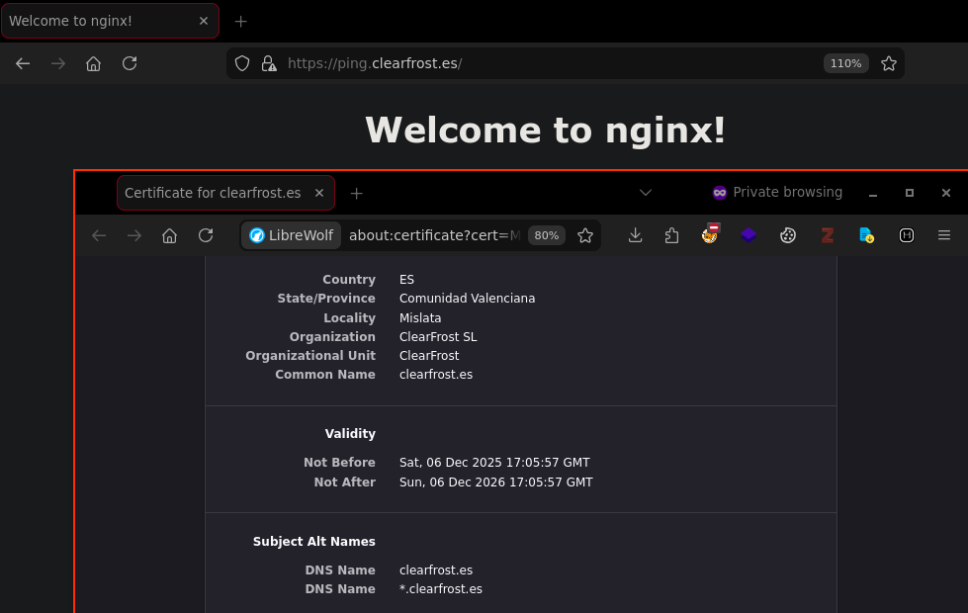
Task: Reset the 110% zoom badge in address bar
Action: coord(845,63)
